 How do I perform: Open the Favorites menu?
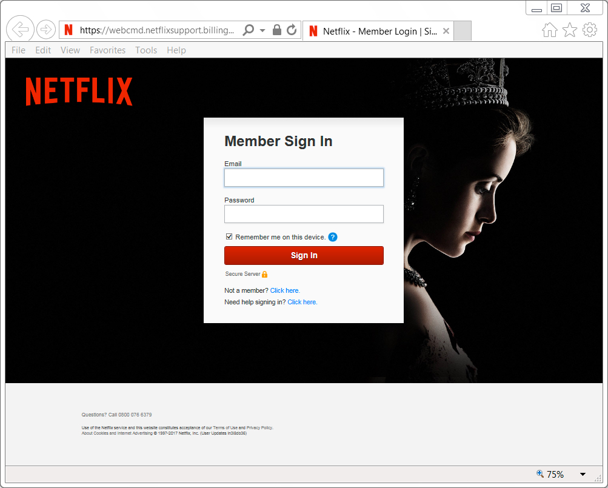[x=107, y=50]
